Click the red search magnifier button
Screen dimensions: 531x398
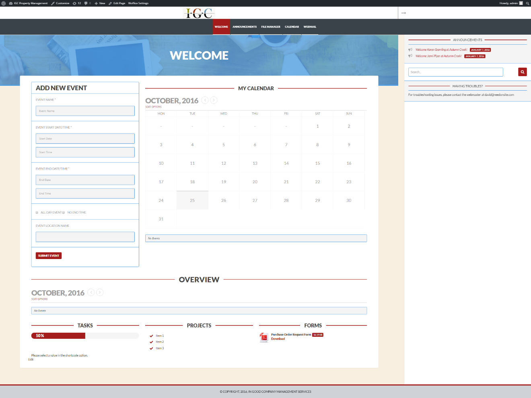(522, 72)
